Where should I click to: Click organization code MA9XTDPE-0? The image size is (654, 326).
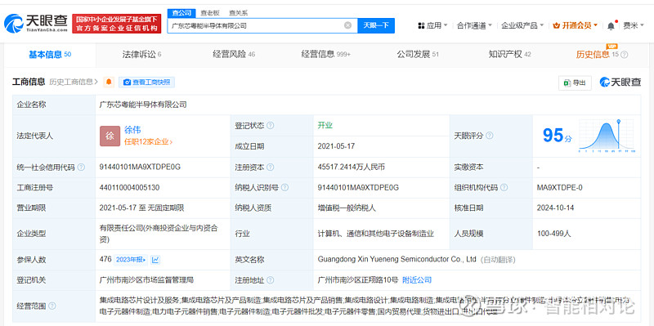pyautogui.click(x=560, y=188)
